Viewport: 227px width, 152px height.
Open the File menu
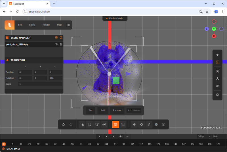(20, 25)
